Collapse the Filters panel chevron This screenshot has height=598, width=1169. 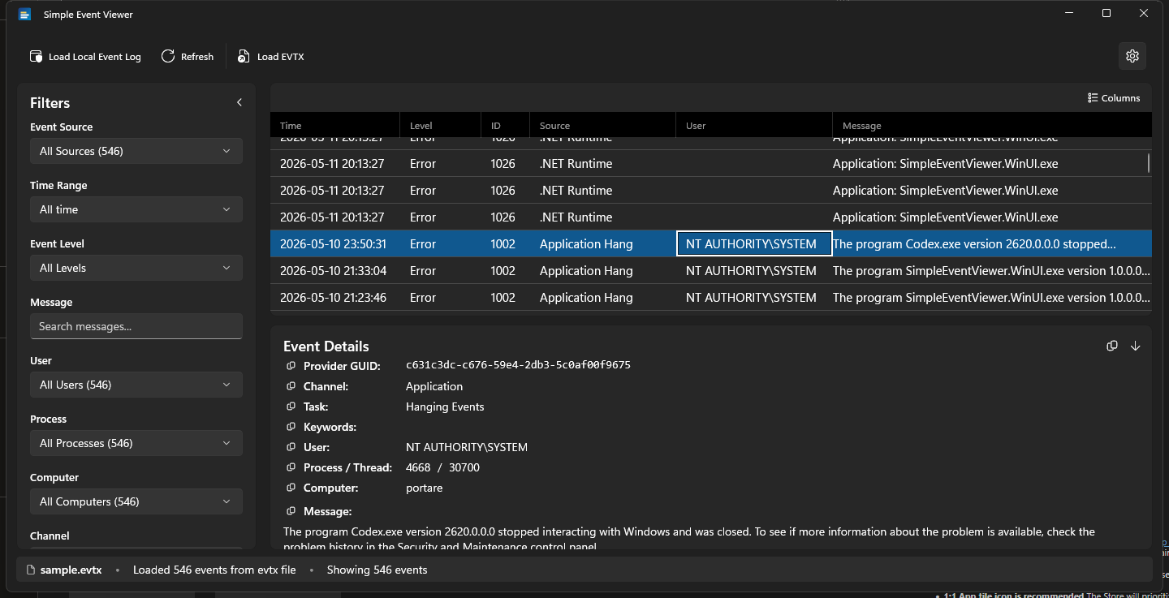239,102
